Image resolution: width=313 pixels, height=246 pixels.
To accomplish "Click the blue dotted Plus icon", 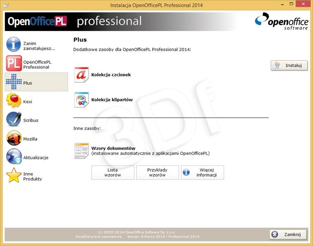I will [14, 82].
